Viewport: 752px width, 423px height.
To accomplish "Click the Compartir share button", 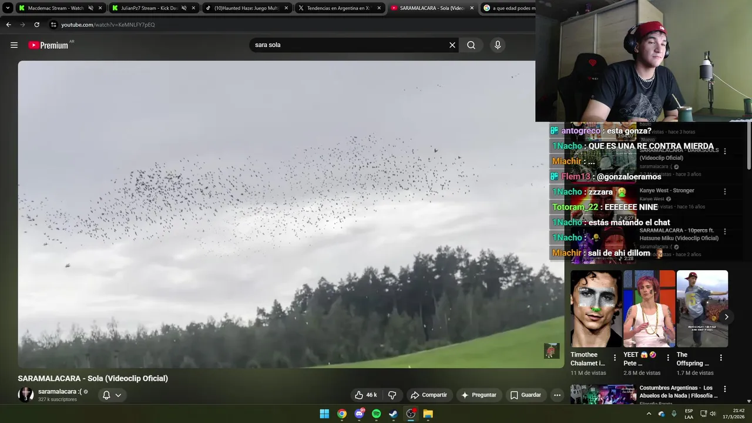I will [429, 395].
